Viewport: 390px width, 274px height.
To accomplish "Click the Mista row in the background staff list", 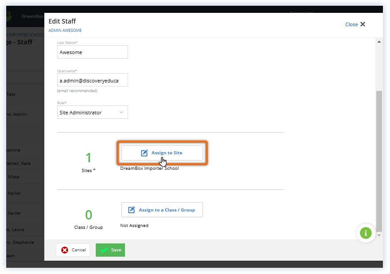I will coord(25,177).
